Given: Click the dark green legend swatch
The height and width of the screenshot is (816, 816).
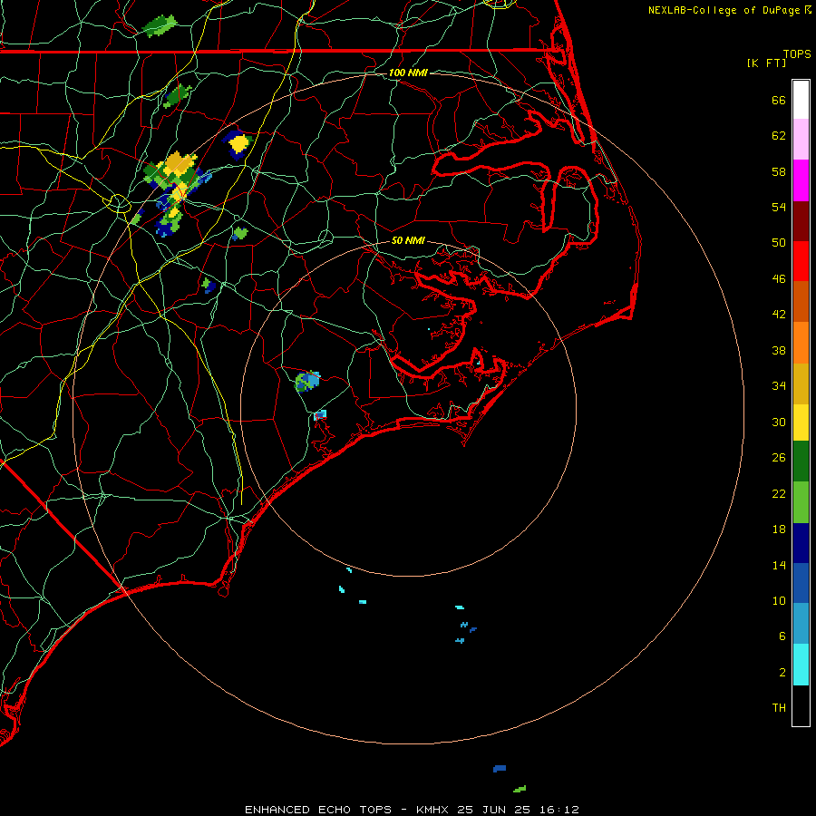Looking at the screenshot, I should (801, 461).
